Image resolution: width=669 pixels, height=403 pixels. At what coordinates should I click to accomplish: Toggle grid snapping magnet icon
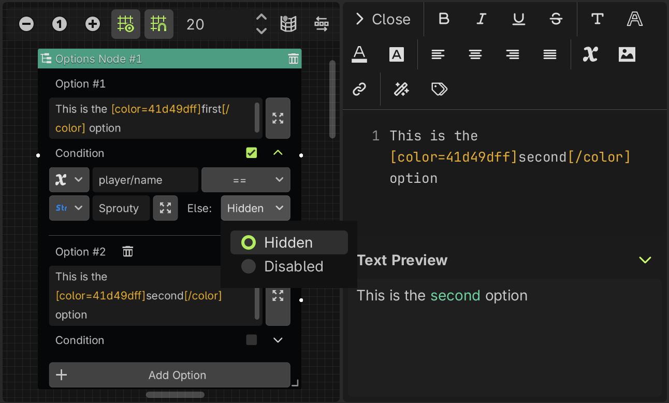point(158,24)
